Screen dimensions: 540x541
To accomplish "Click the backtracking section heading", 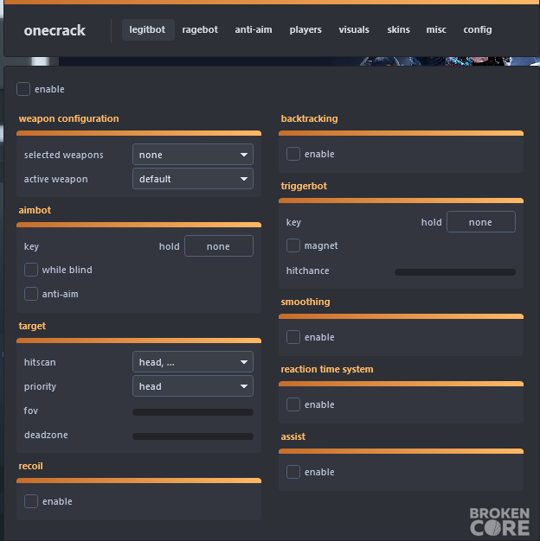I will pyautogui.click(x=309, y=118).
